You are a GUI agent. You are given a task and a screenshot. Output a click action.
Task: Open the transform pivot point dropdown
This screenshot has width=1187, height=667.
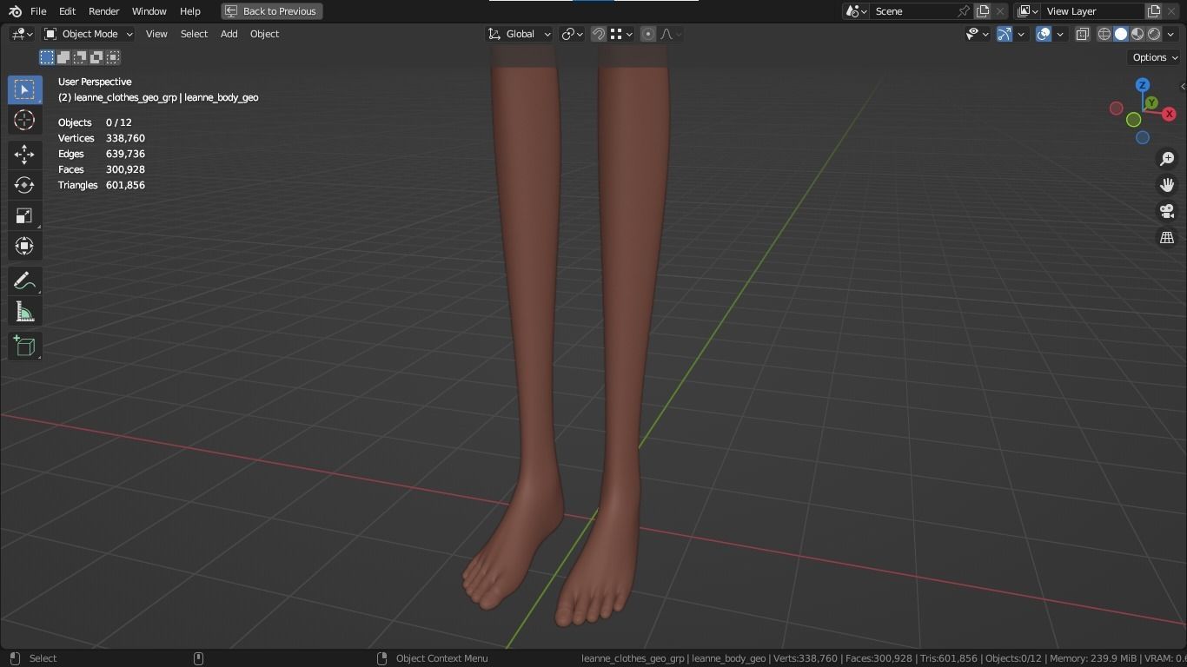pyautogui.click(x=572, y=34)
